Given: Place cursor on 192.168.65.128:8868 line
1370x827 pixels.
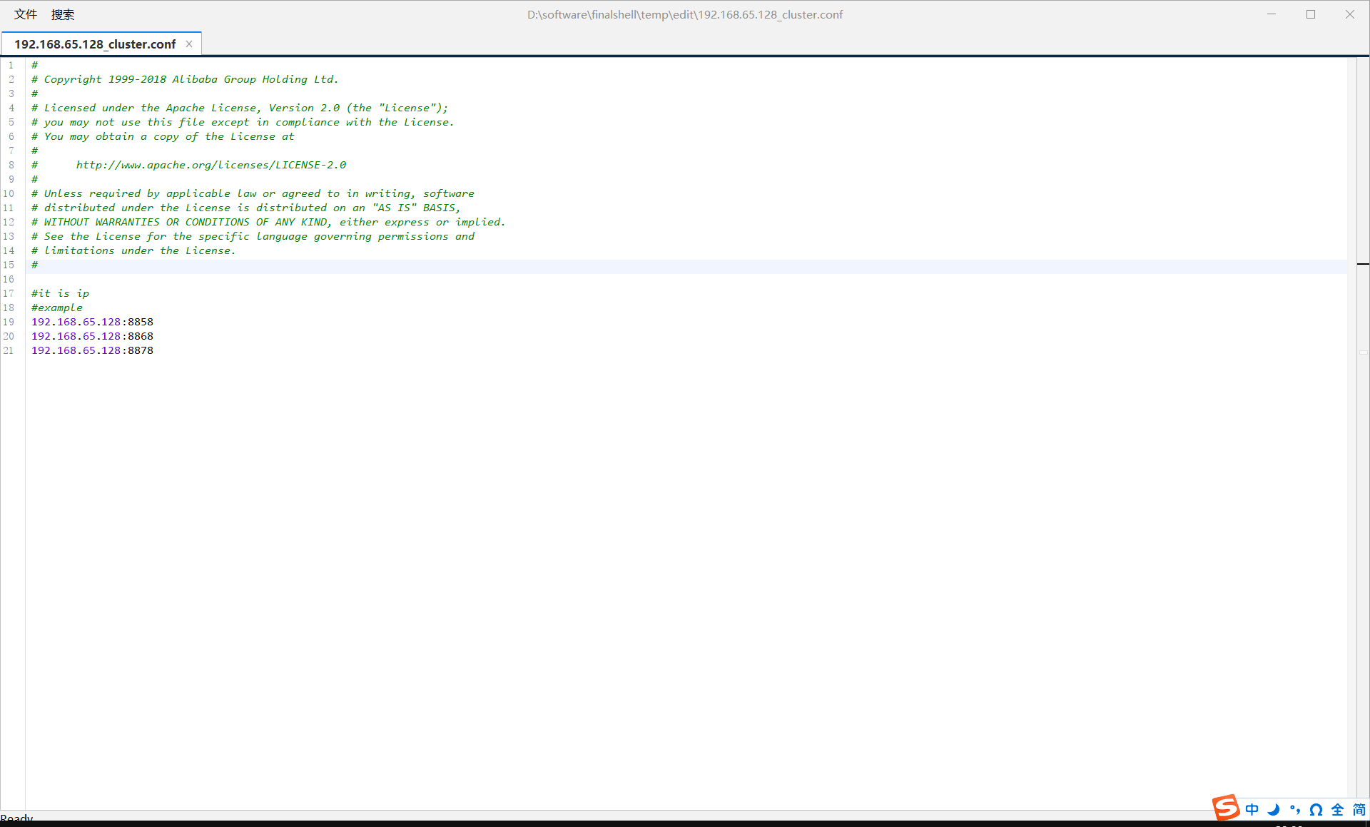Looking at the screenshot, I should [x=93, y=336].
